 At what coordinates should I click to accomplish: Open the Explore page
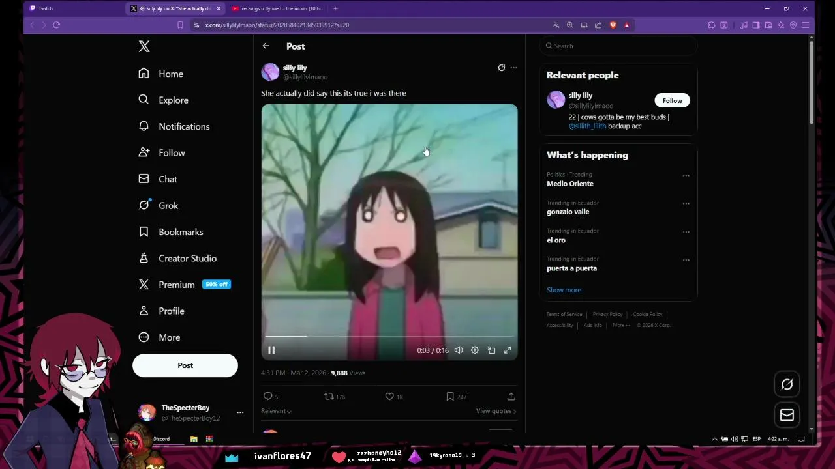tap(164, 100)
